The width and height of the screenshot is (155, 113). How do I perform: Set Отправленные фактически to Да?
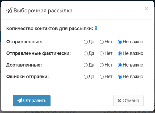86,54
